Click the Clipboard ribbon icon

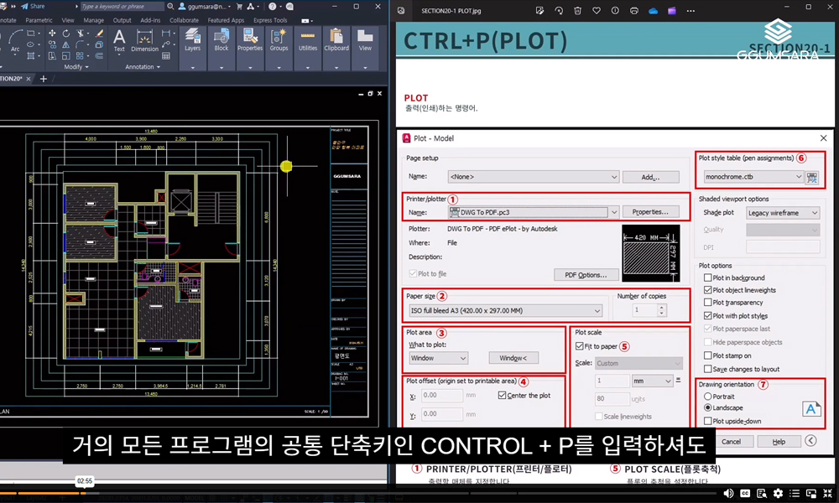(336, 39)
